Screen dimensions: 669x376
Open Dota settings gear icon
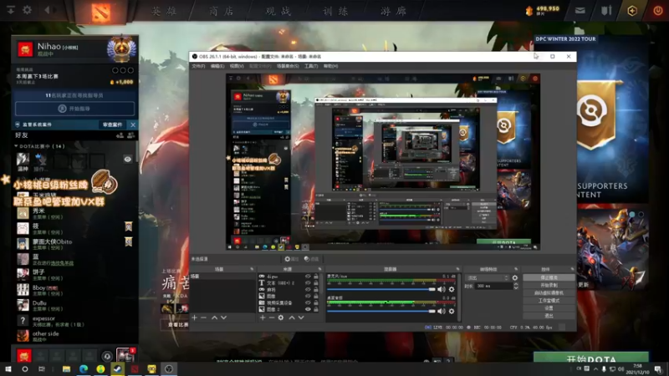coord(27,9)
